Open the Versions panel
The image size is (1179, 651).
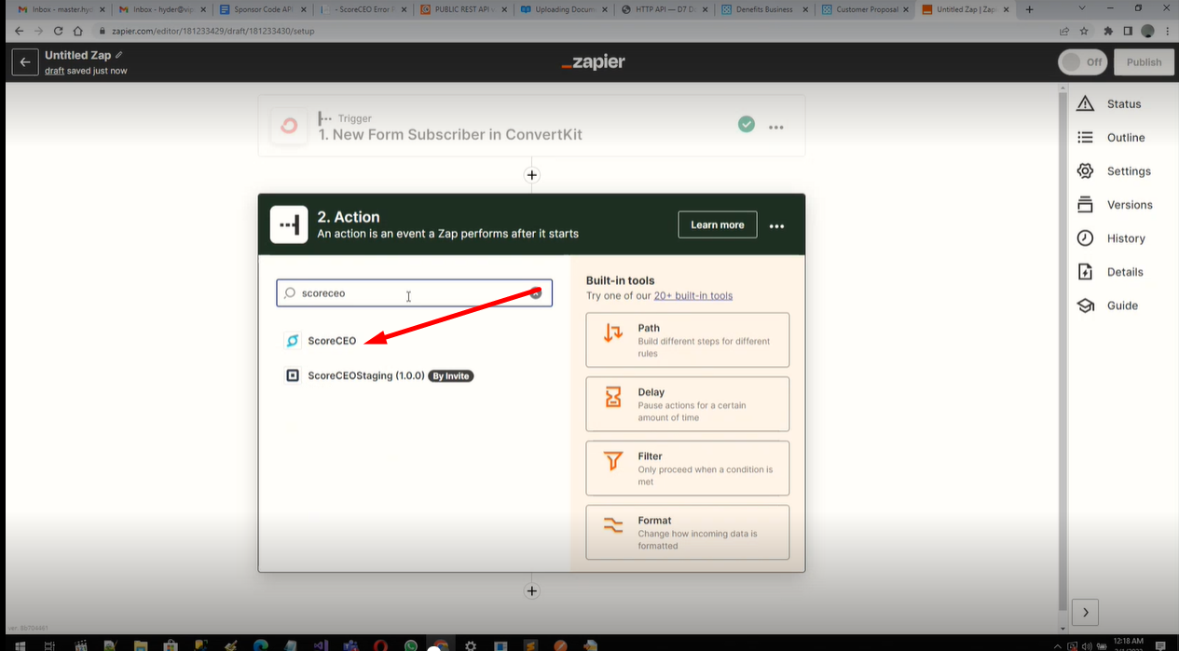click(x=1115, y=205)
